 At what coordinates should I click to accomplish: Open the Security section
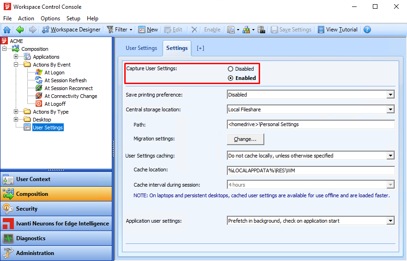(x=56, y=209)
